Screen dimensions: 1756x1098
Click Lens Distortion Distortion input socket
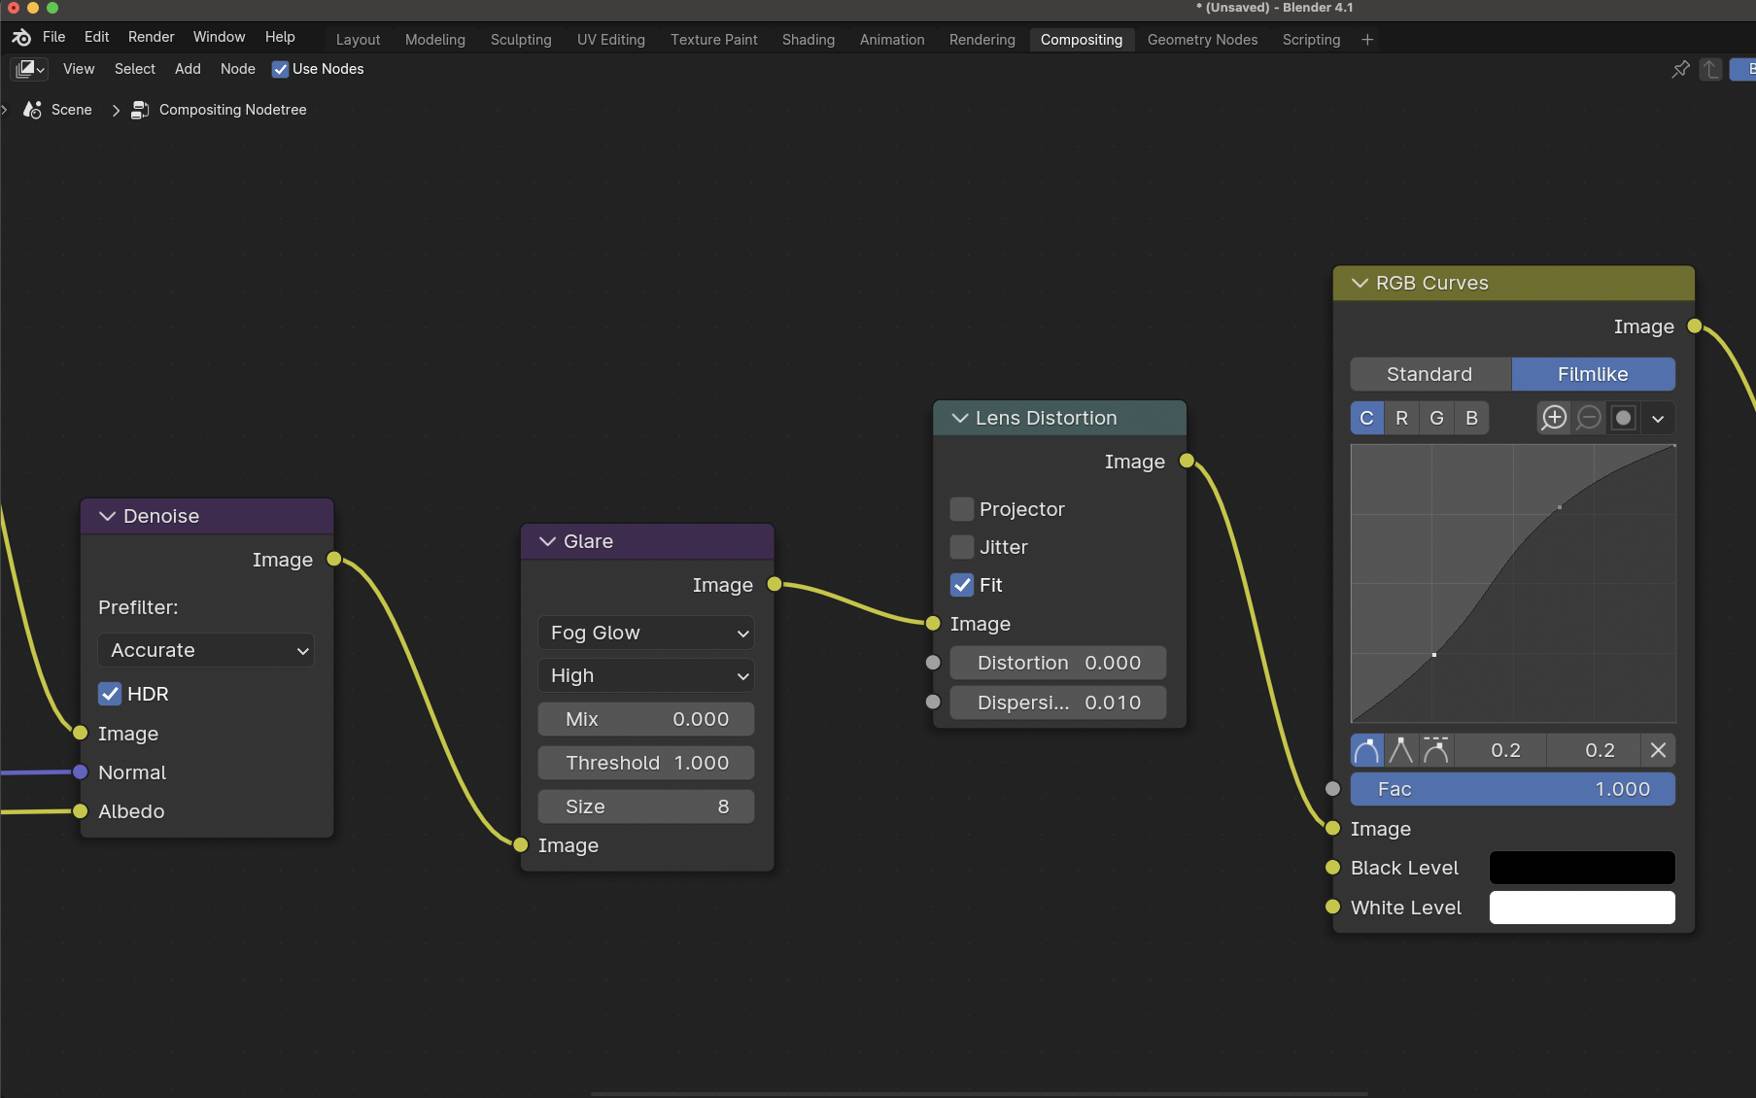[x=933, y=663]
